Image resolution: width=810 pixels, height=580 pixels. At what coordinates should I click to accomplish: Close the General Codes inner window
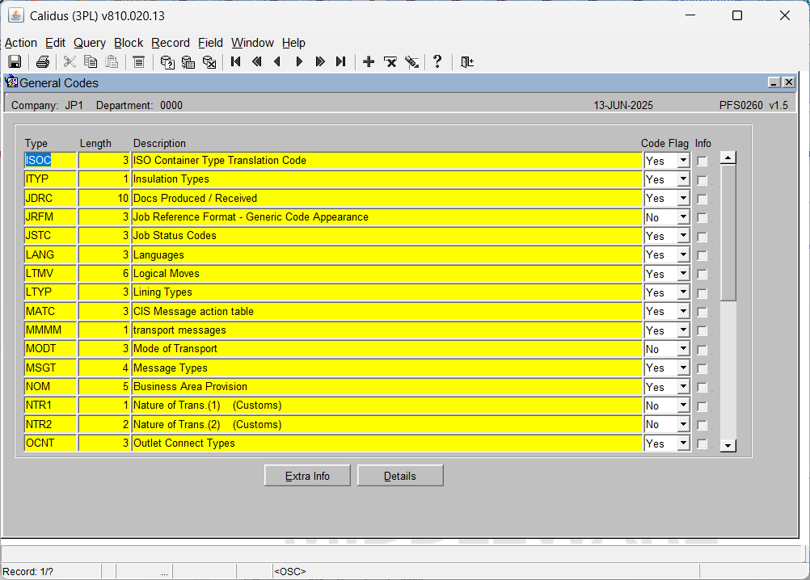coord(788,82)
